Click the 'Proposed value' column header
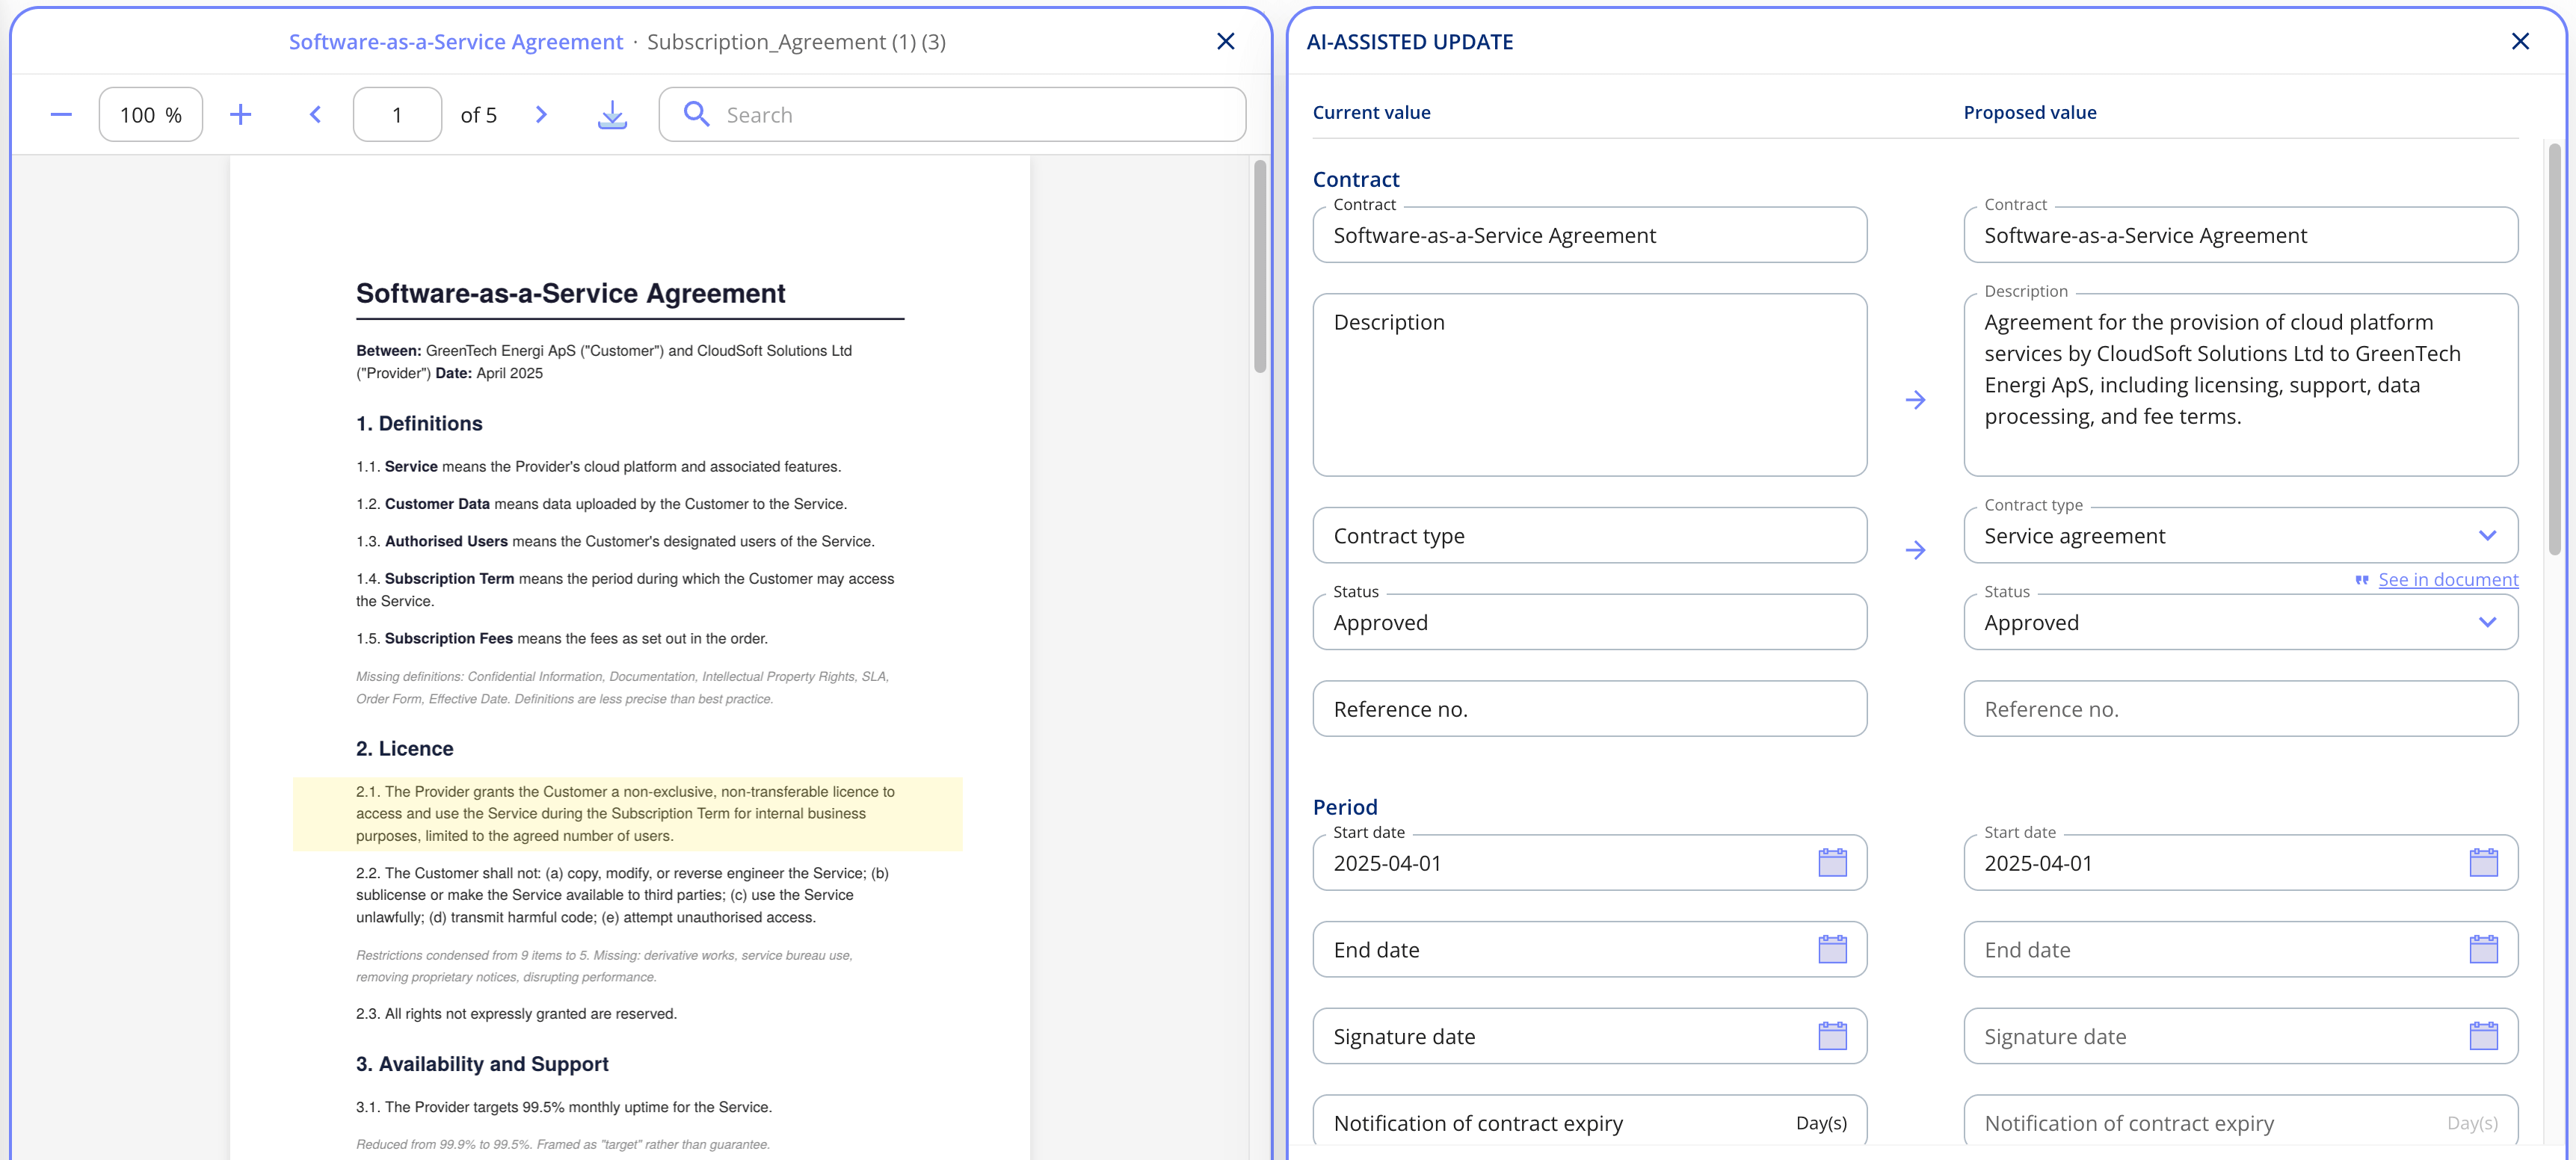The height and width of the screenshot is (1160, 2576). [2029, 112]
